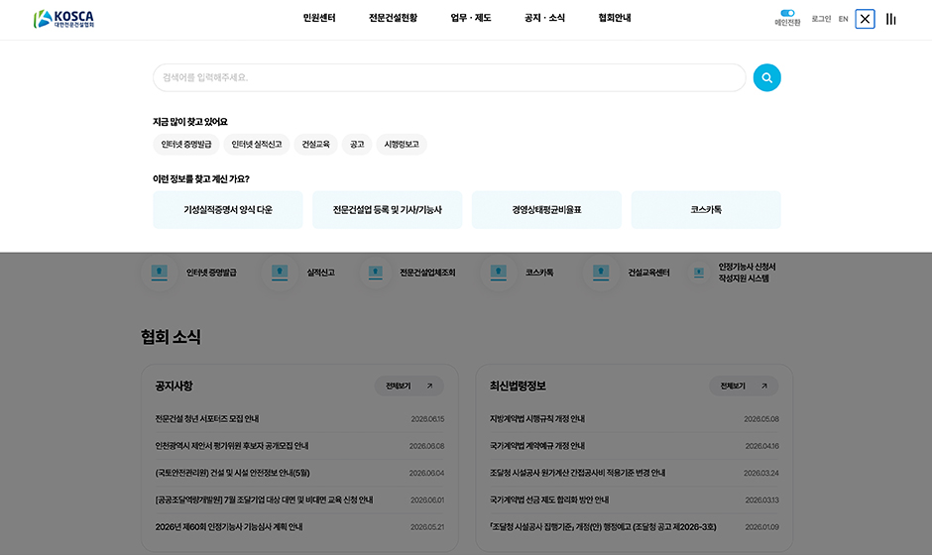Open 지방계약법 시행규칙 개정 안내
The image size is (932, 555).
click(x=537, y=419)
